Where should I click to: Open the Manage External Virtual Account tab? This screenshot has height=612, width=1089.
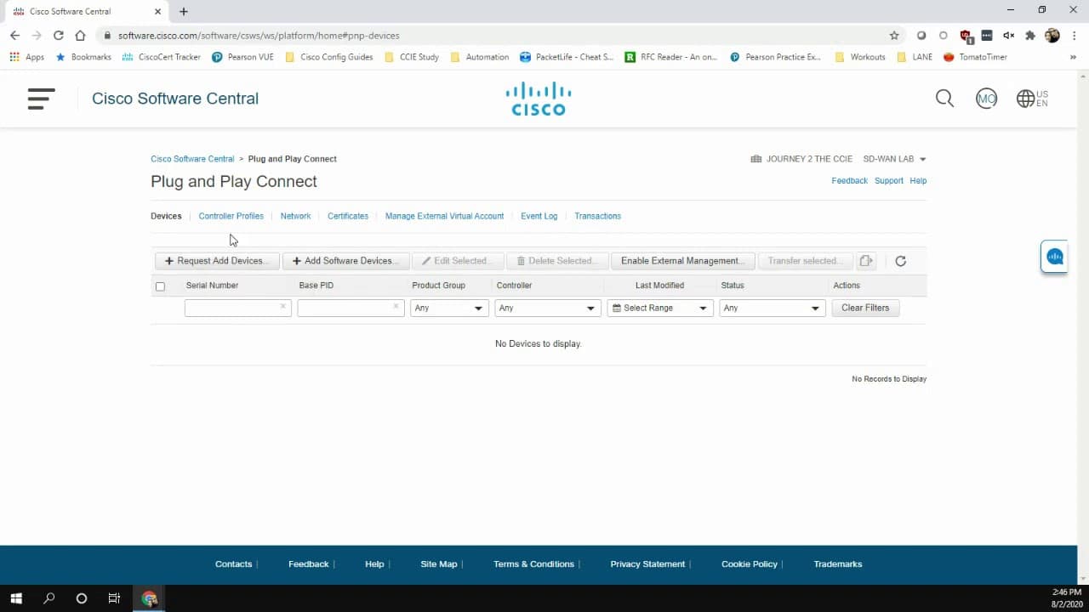[445, 216]
